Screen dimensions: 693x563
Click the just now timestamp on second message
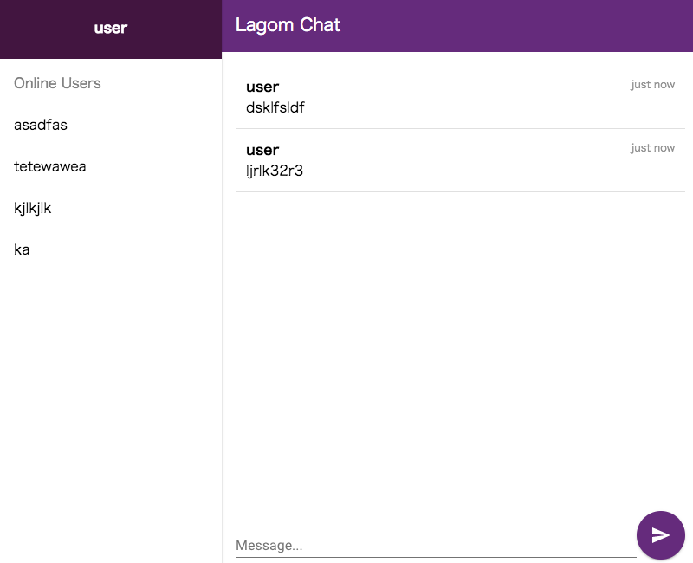(652, 147)
